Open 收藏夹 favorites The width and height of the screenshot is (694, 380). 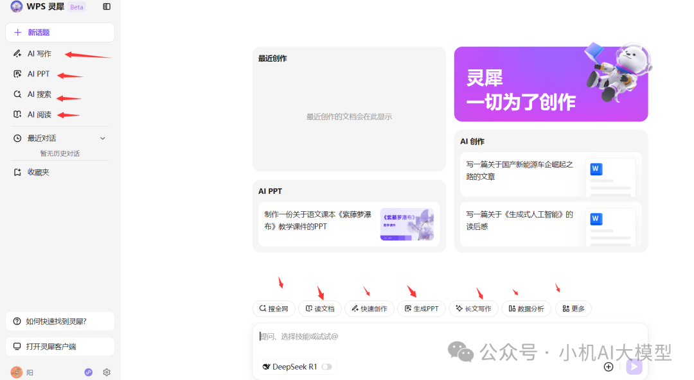pos(38,172)
